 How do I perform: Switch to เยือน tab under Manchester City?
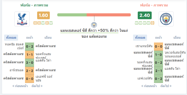tap(177, 38)
